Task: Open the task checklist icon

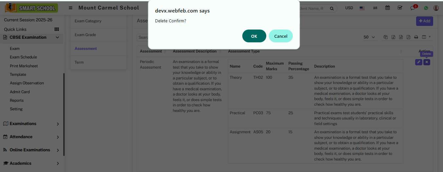Action: 400,8
